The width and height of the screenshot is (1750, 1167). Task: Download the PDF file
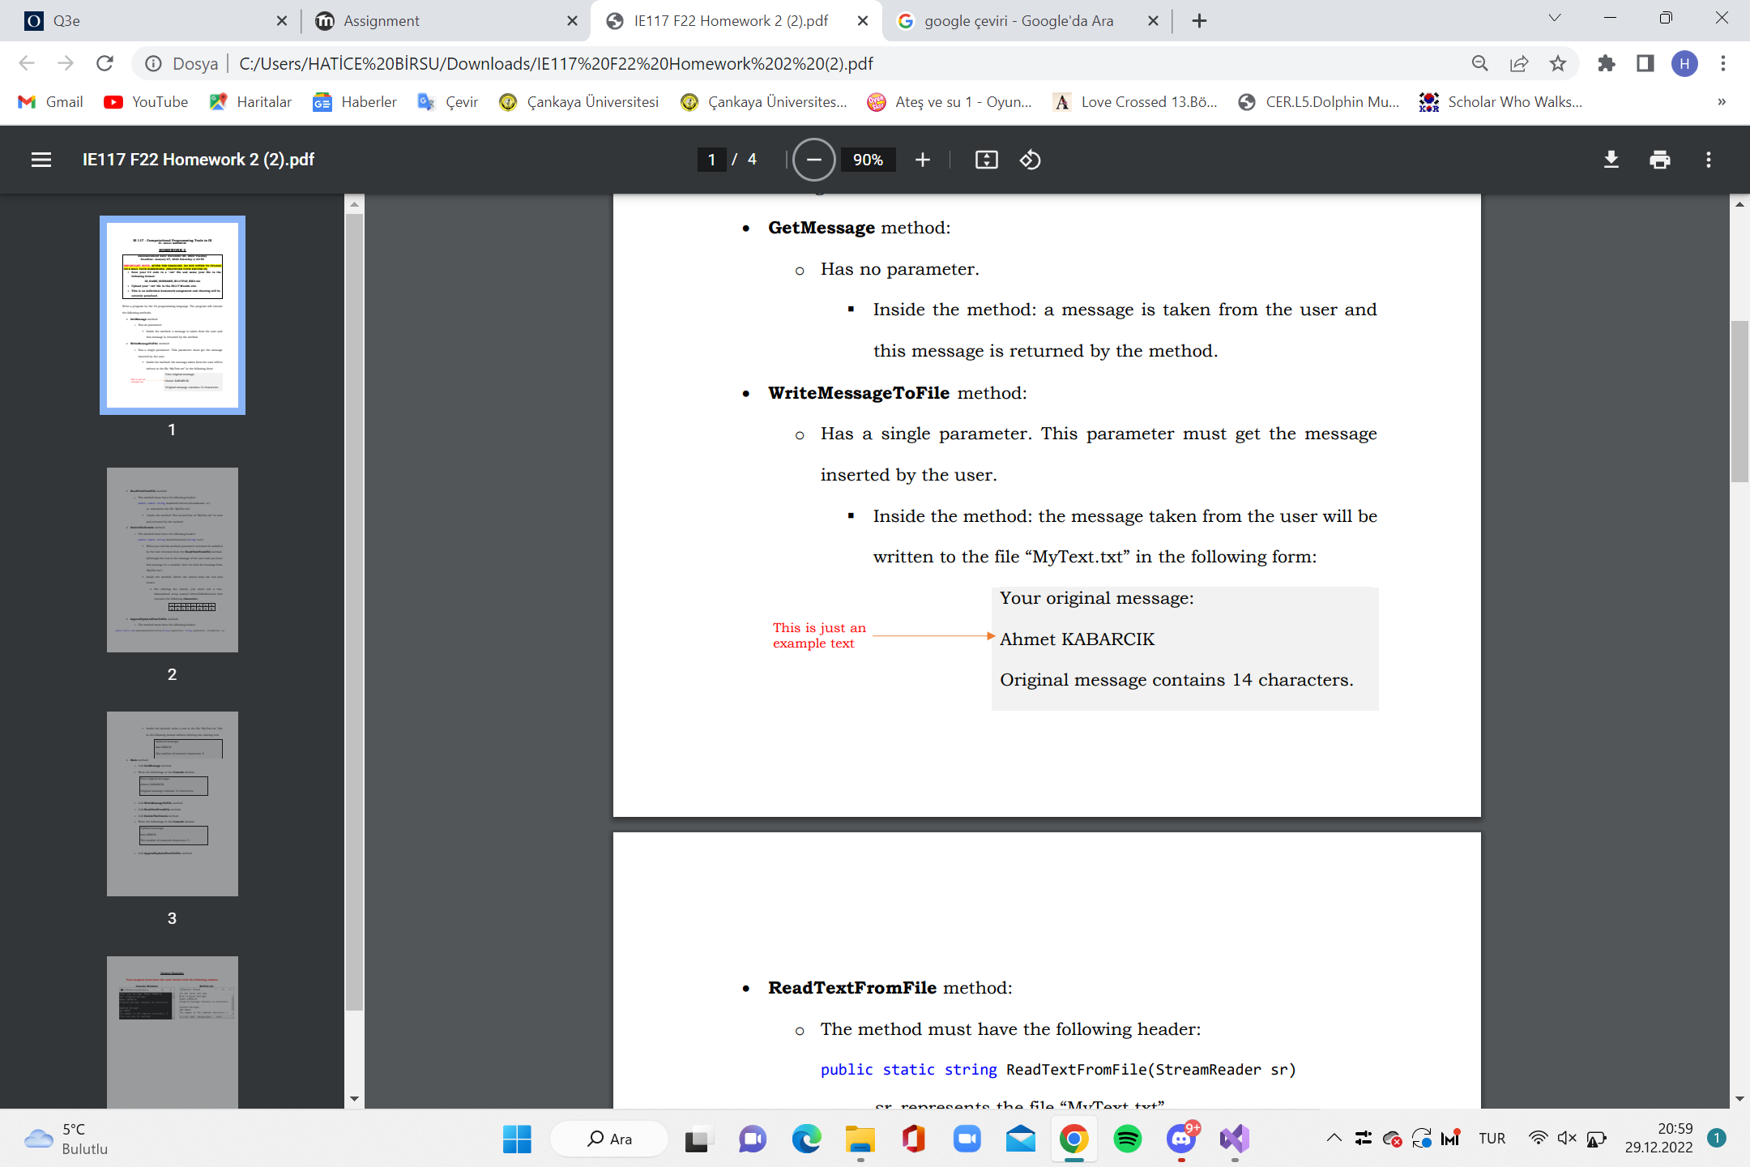[x=1611, y=160]
